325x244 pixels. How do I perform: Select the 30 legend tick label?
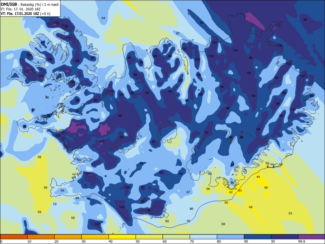click(x=84, y=241)
